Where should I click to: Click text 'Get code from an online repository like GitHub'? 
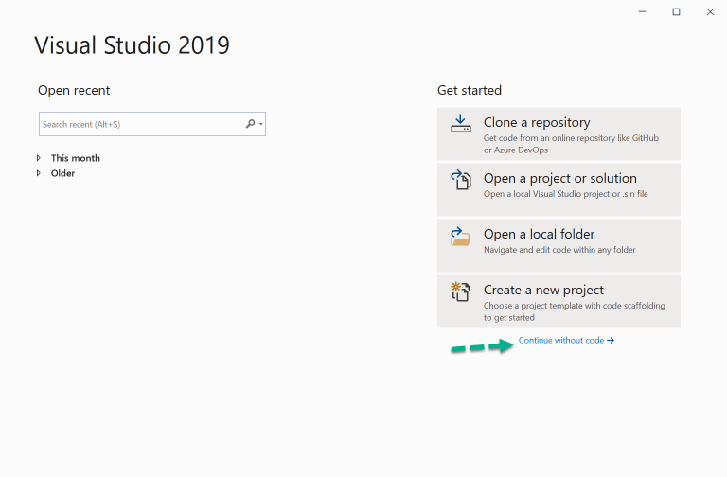571,138
